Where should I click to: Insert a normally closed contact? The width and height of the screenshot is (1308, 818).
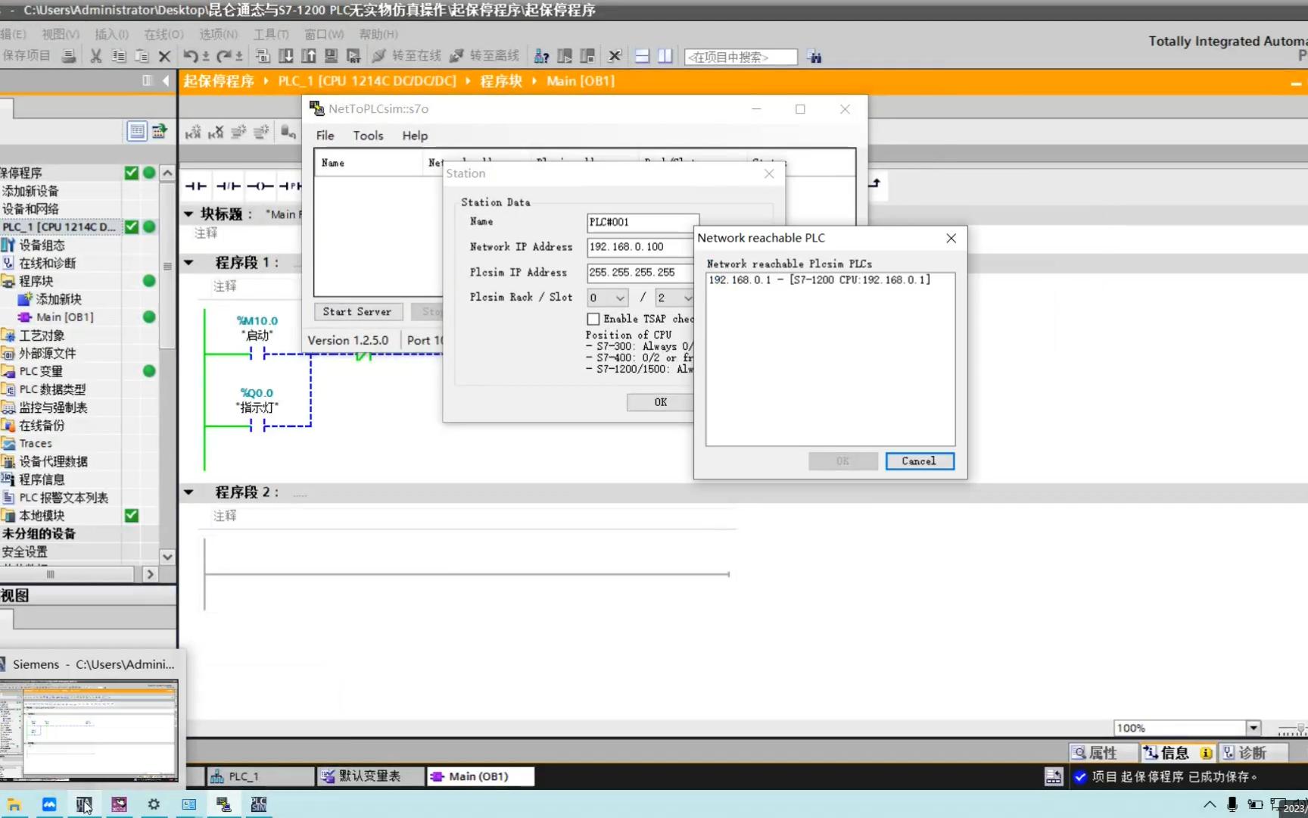point(229,186)
